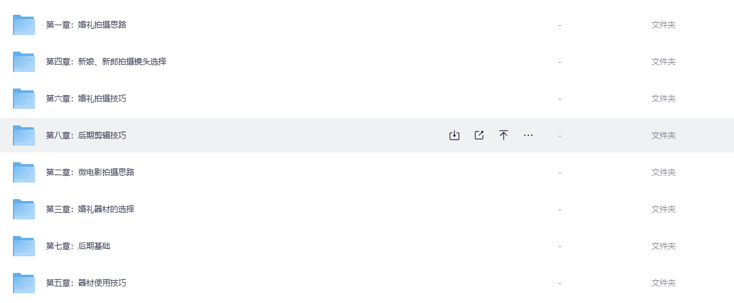
Task: Click folder icon for 第二章 微电影拍摄思路
Action: coord(24,173)
